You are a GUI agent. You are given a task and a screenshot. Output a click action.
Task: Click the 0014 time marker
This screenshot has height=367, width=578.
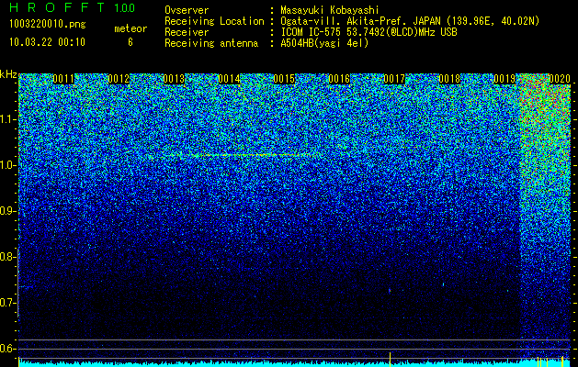click(x=229, y=79)
